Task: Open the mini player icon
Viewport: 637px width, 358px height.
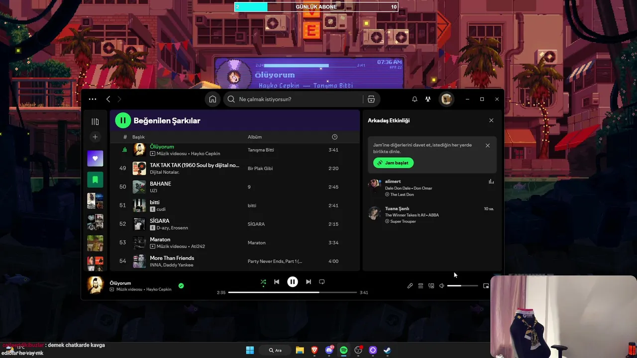Action: (486, 286)
